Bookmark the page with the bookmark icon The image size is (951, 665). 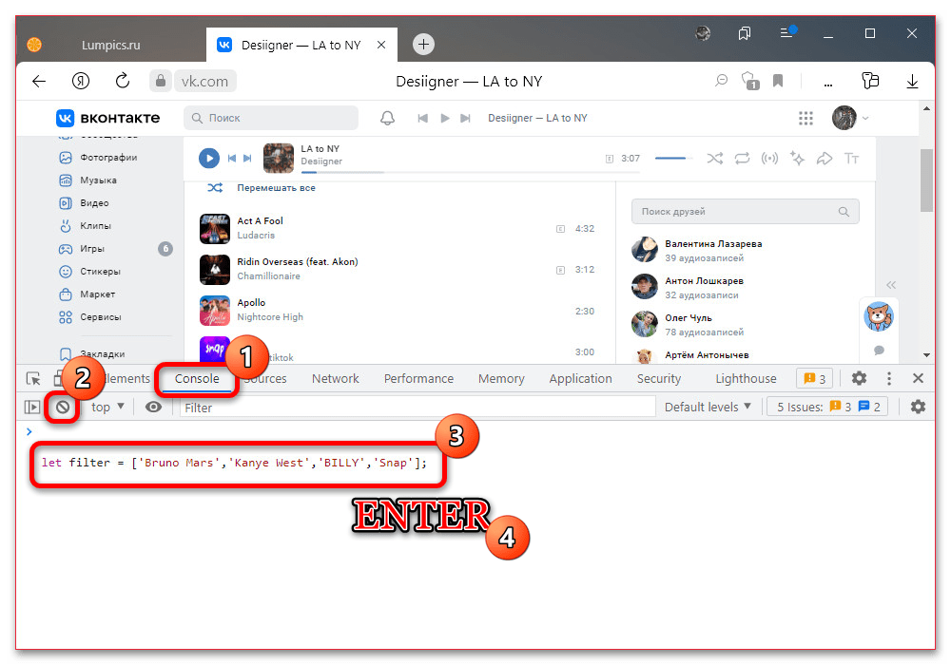(778, 81)
